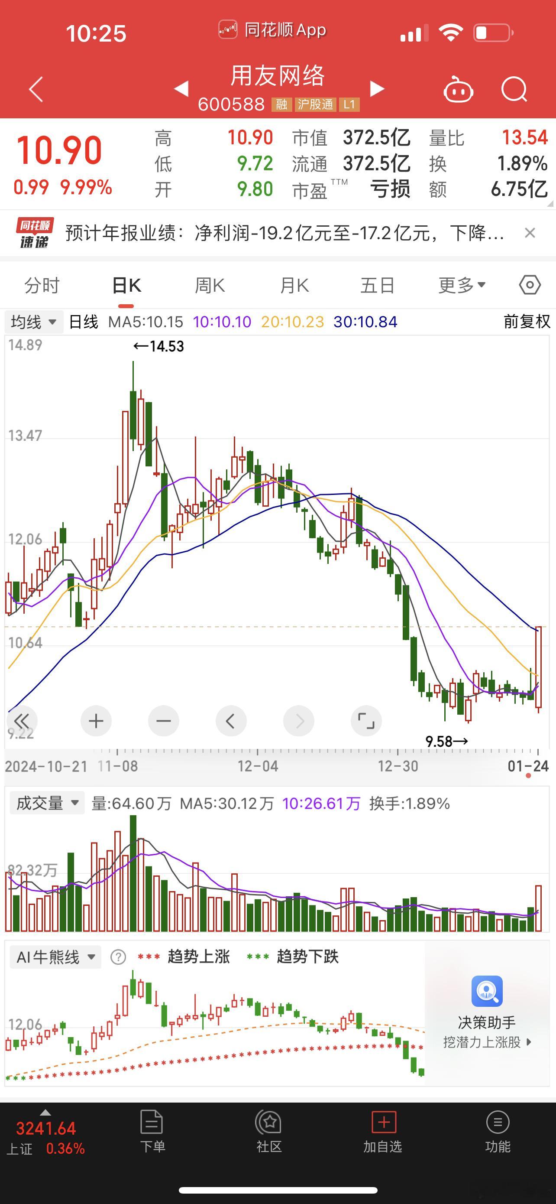Enter fullscreen chart view
This screenshot has width=556, height=1204.
click(366, 721)
